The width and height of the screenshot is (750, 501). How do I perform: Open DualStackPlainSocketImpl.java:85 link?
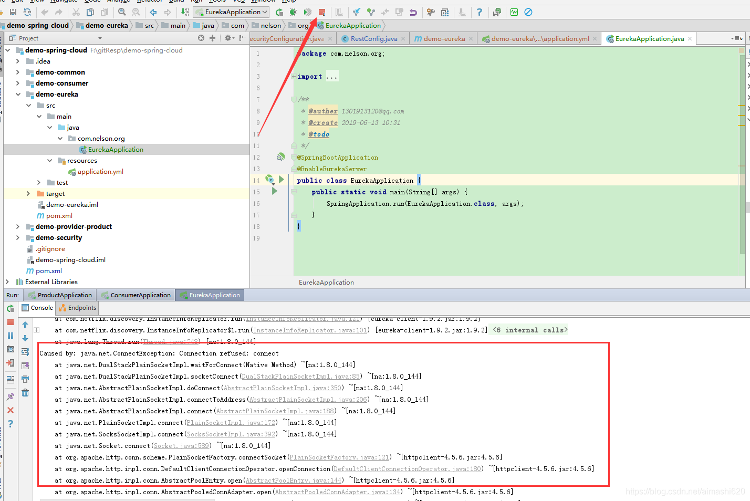(x=300, y=377)
